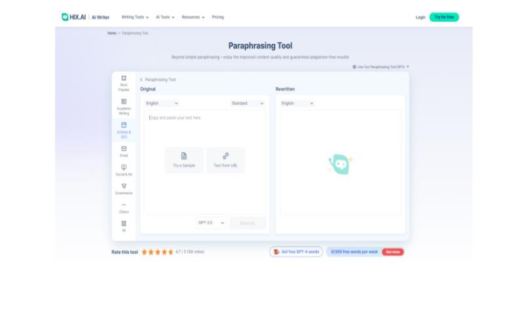Expand the Rewritten language dropdown
Screen dimensions: 524x327
[x=297, y=103]
